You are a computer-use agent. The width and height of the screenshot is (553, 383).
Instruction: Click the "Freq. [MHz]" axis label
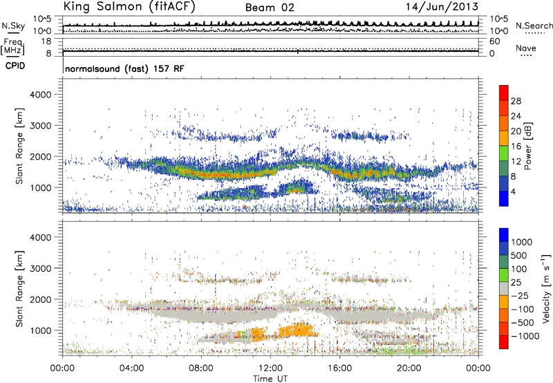[x=13, y=46]
